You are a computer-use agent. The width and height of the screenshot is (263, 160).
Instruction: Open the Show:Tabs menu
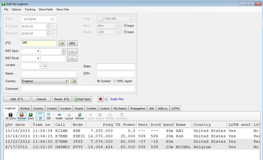pos(63,9)
